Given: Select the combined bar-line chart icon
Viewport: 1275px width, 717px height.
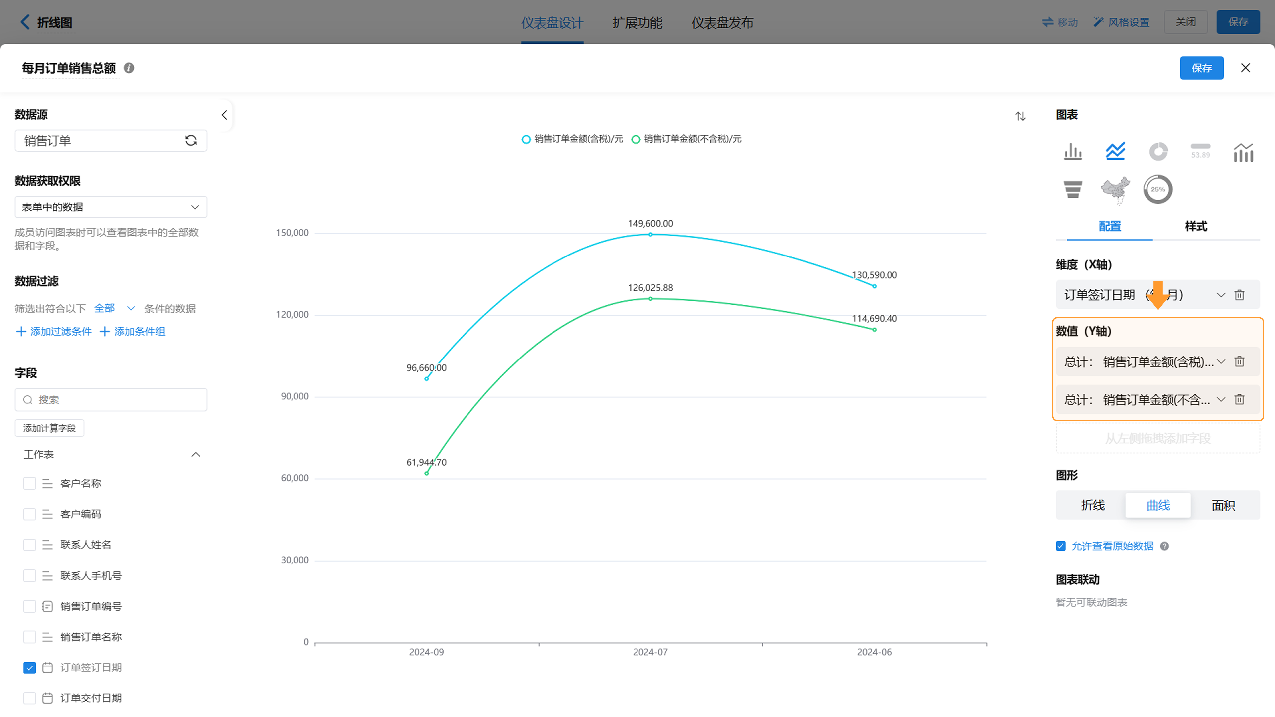Looking at the screenshot, I should [x=1243, y=152].
